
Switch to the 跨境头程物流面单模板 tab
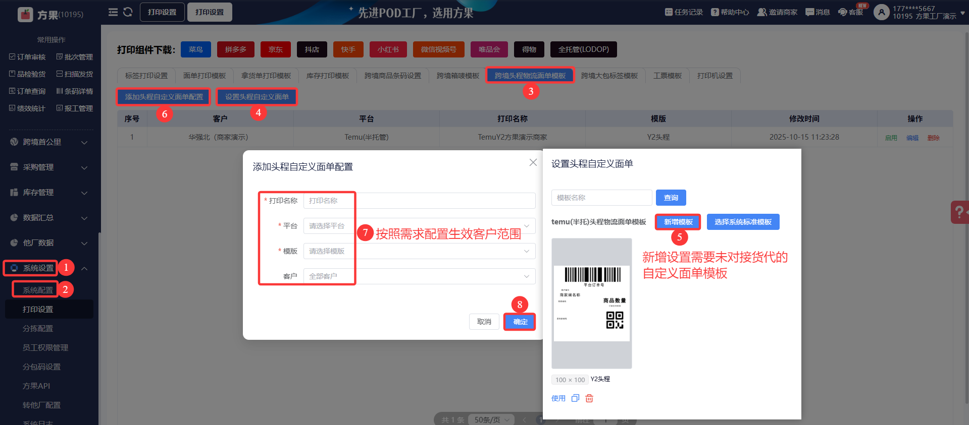coord(530,76)
